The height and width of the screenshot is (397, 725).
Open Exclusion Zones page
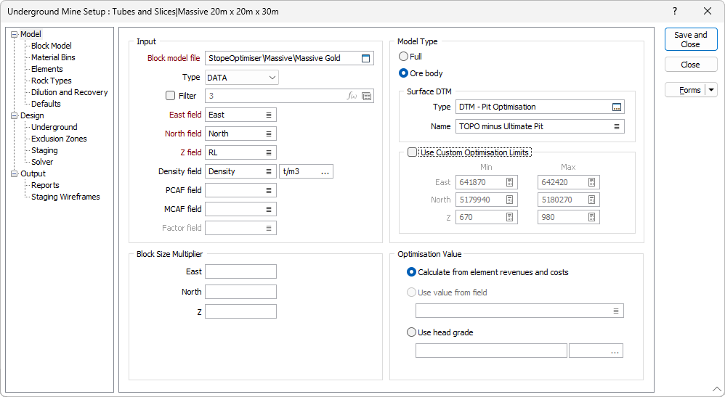click(59, 139)
